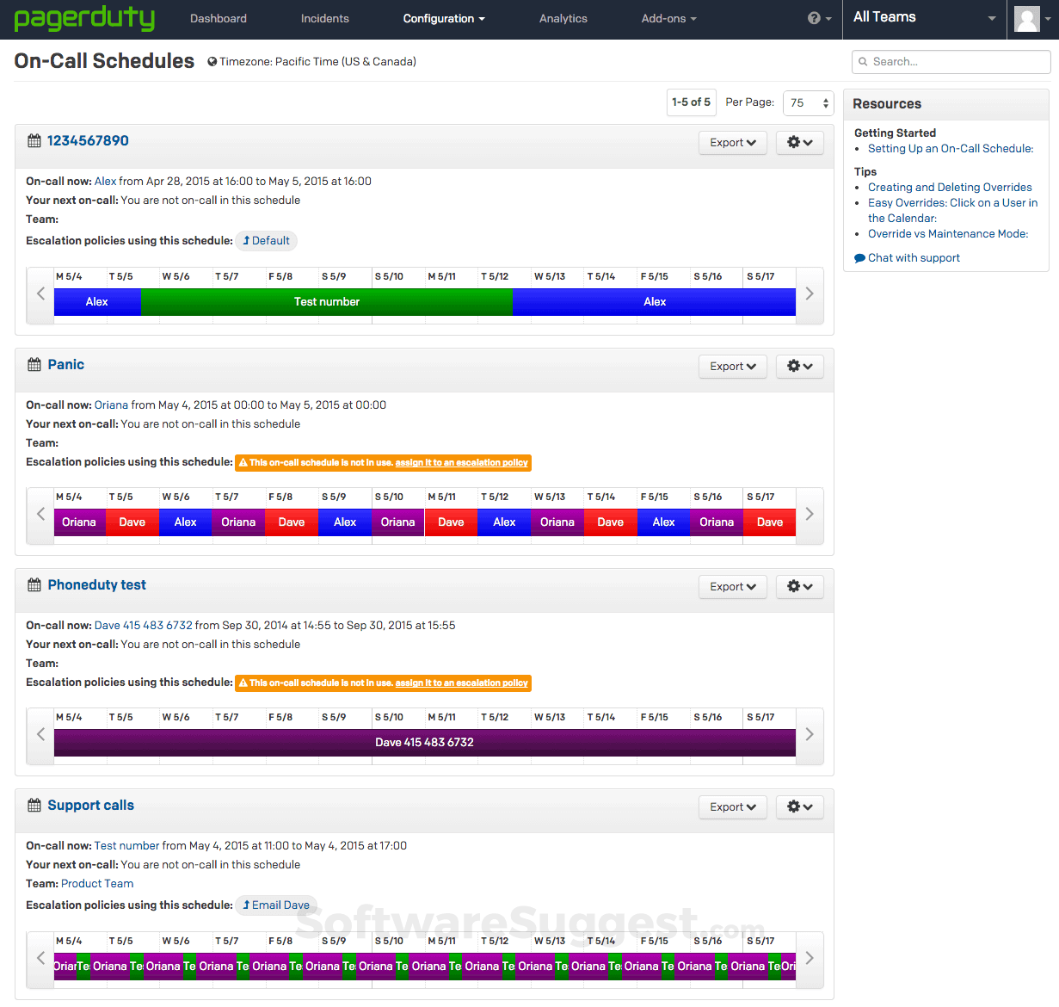Click the calendar icon beside 1234567890
Image resolution: width=1059 pixels, height=1007 pixels.
click(x=34, y=140)
